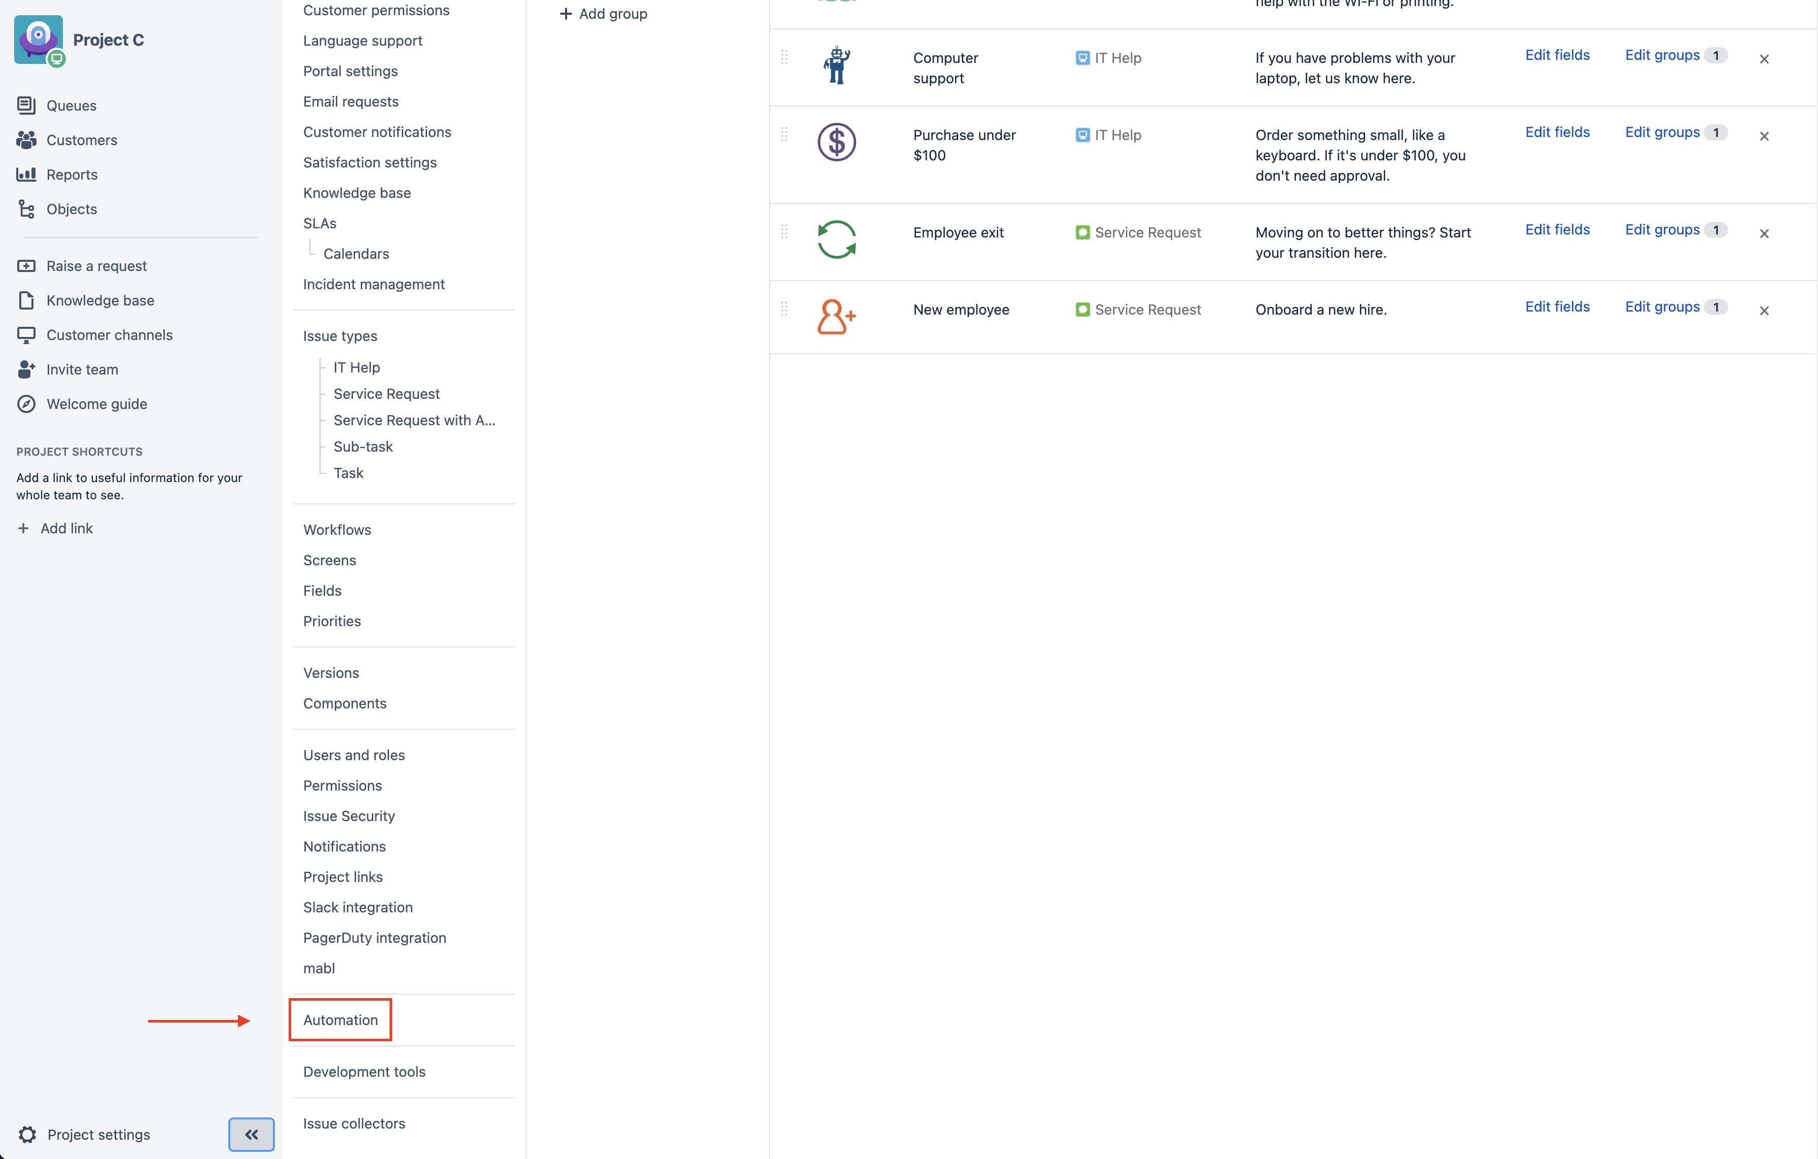Grab drag handle for Employee exit row
This screenshot has height=1159, width=1818.
point(784,232)
